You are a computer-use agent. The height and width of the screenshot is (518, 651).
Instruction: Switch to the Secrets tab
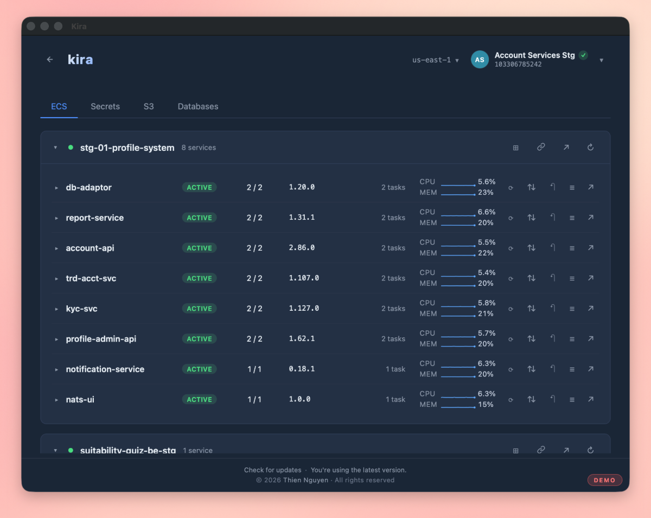pos(105,106)
